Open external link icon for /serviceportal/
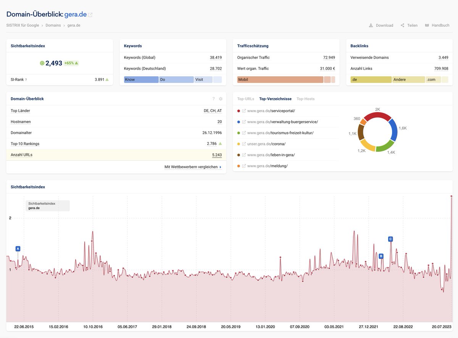458x338 pixels. click(x=244, y=111)
